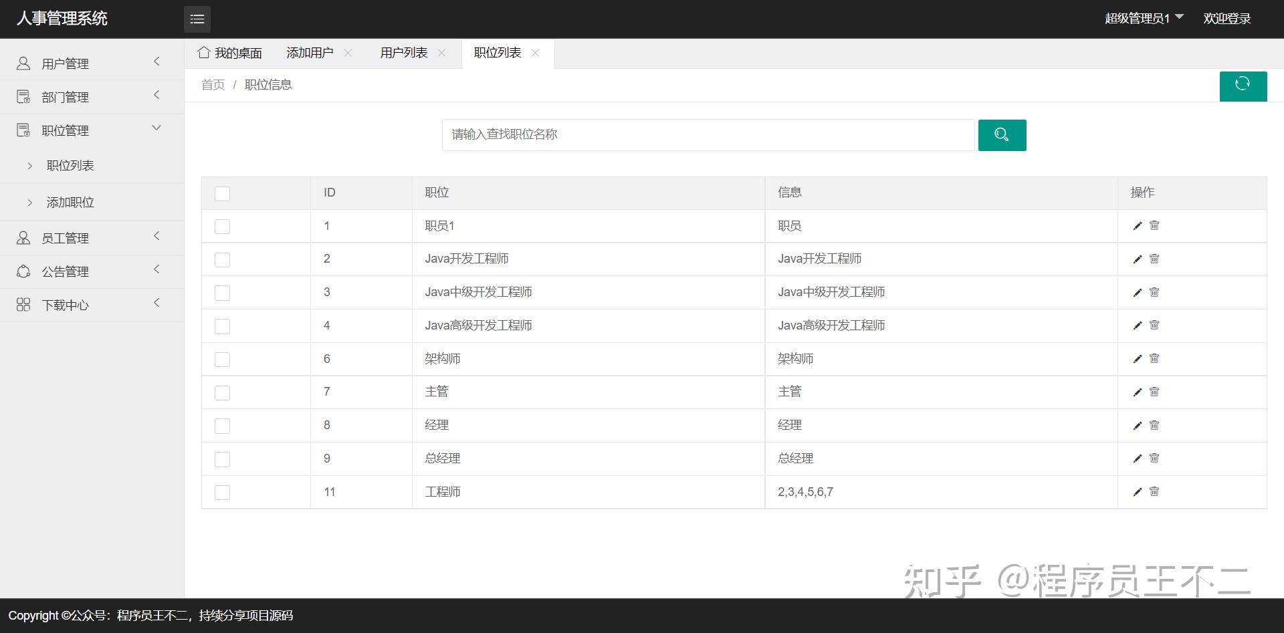This screenshot has width=1284, height=633.
Task: Edit the 主管 row
Action: coord(1138,392)
